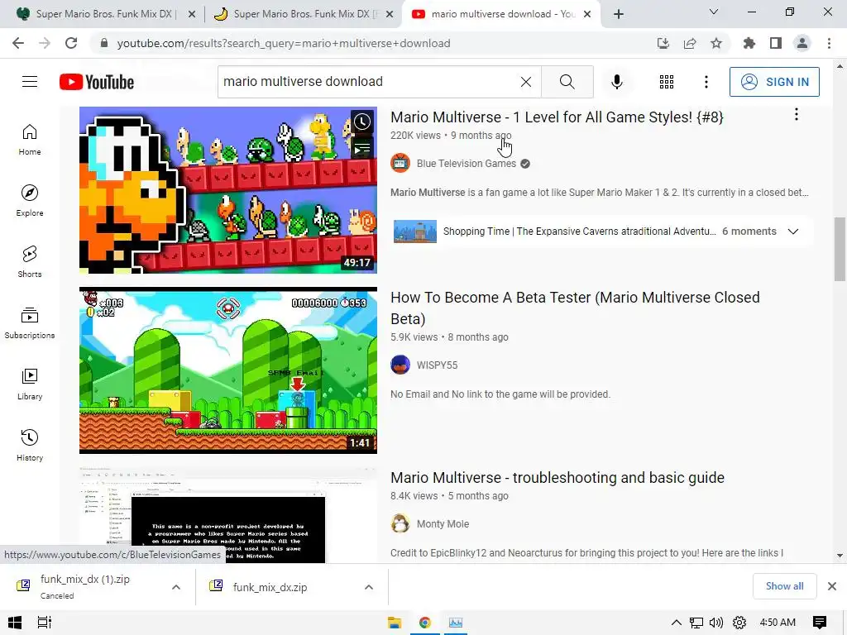
Task: Open the 49:17 Mario Multiverse thumbnail
Action: (x=228, y=190)
